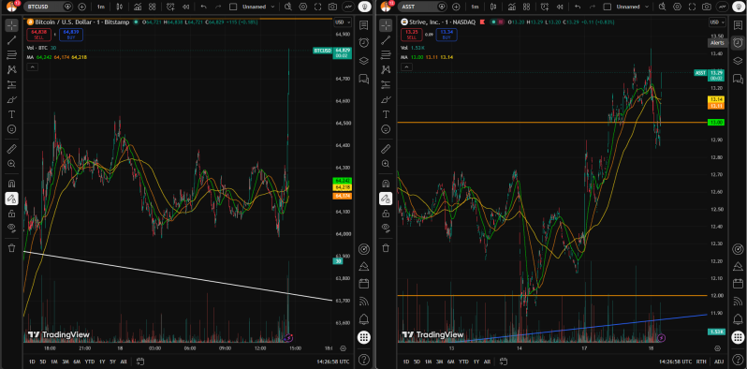Viewport: 747px width, 369px height.
Task: Click the 13.25 SELL button
Action: pyautogui.click(x=413, y=35)
